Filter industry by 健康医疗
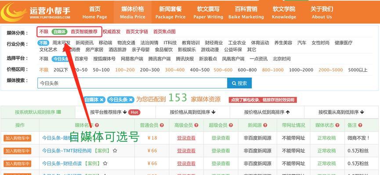Image resolution: width=380 pixels, height=175 pixels. pyautogui.click(x=344, y=43)
